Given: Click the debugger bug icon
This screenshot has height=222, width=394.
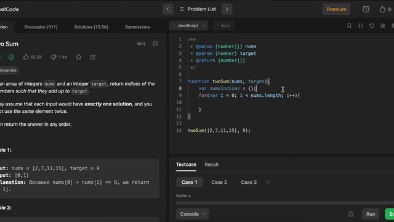Looking at the screenshot, I should pos(351,214).
